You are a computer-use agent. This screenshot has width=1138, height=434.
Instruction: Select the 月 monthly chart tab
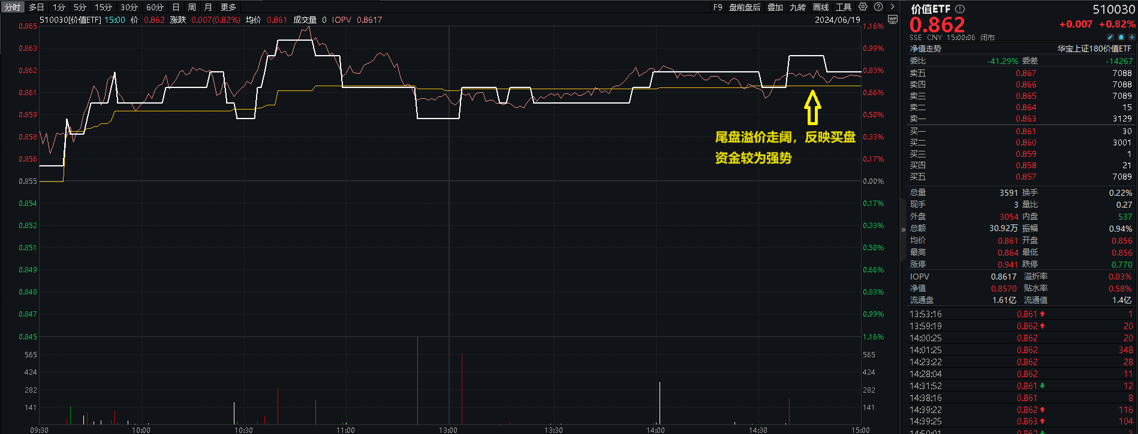(208, 7)
